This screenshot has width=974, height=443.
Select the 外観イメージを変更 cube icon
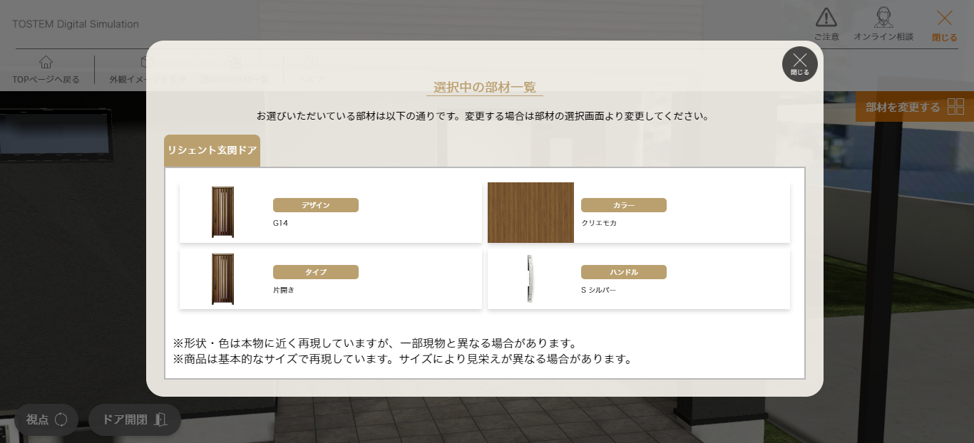[146, 63]
